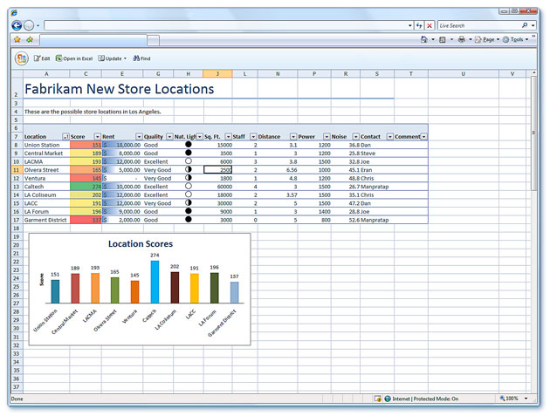Click the Central Market rent cell 8,000.00
Viewport: 550px width, 416px height.
[122, 153]
